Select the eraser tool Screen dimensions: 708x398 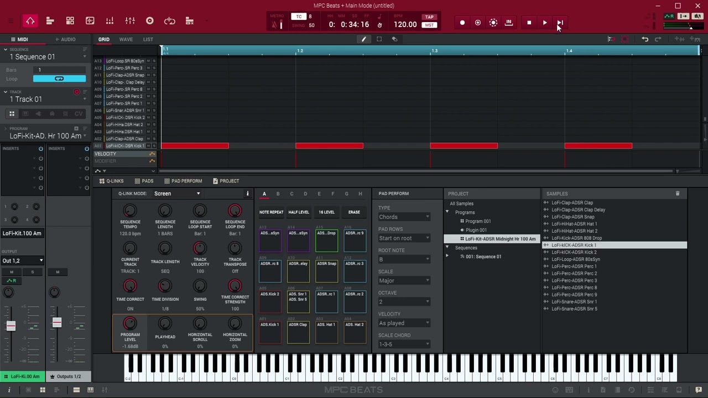[x=395, y=39]
